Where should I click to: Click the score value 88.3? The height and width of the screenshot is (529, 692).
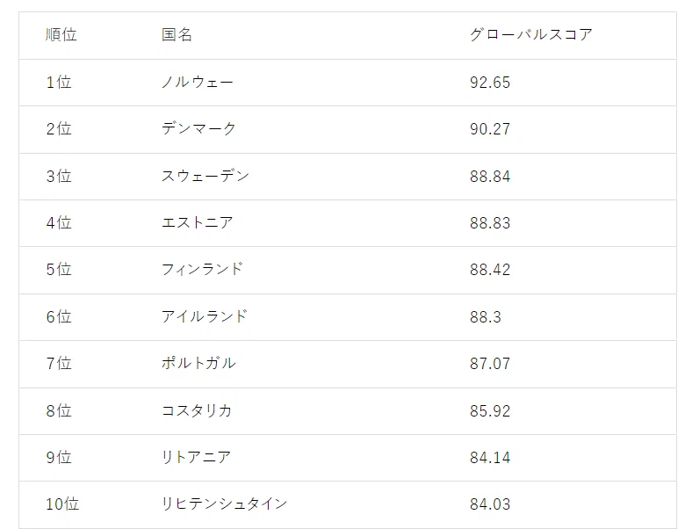point(486,317)
